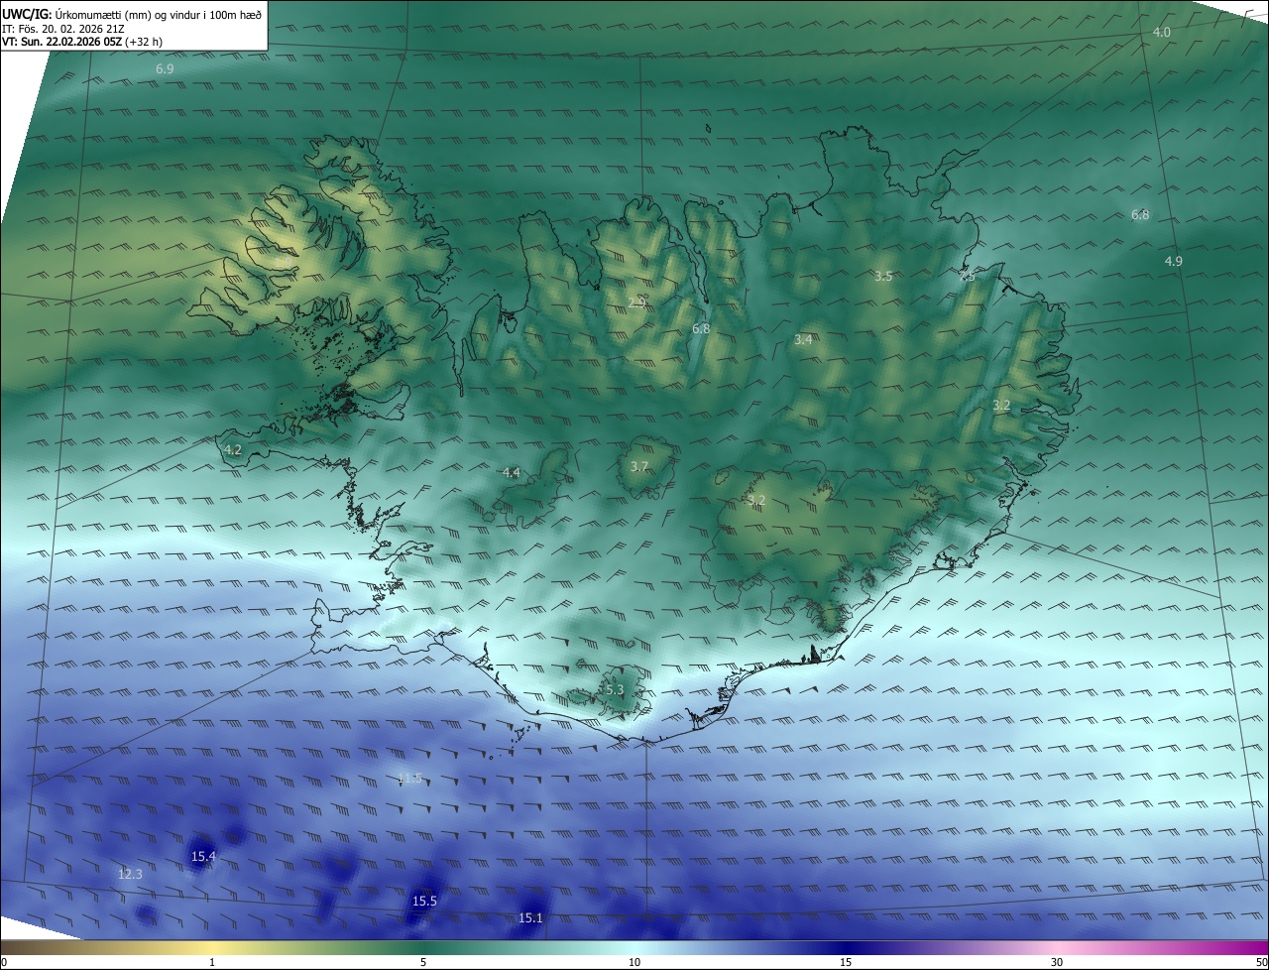The height and width of the screenshot is (970, 1269).
Task: Select the 15.5 value label
Action: [x=424, y=901]
